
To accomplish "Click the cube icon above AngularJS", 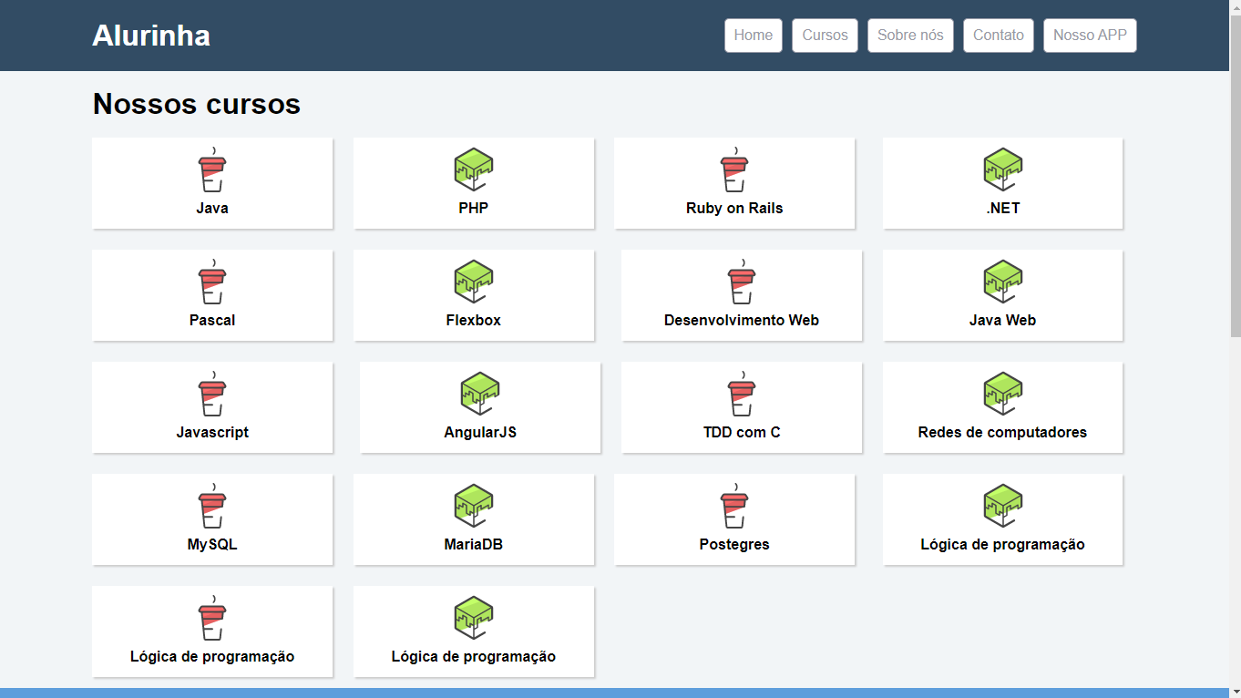I will click(480, 394).
